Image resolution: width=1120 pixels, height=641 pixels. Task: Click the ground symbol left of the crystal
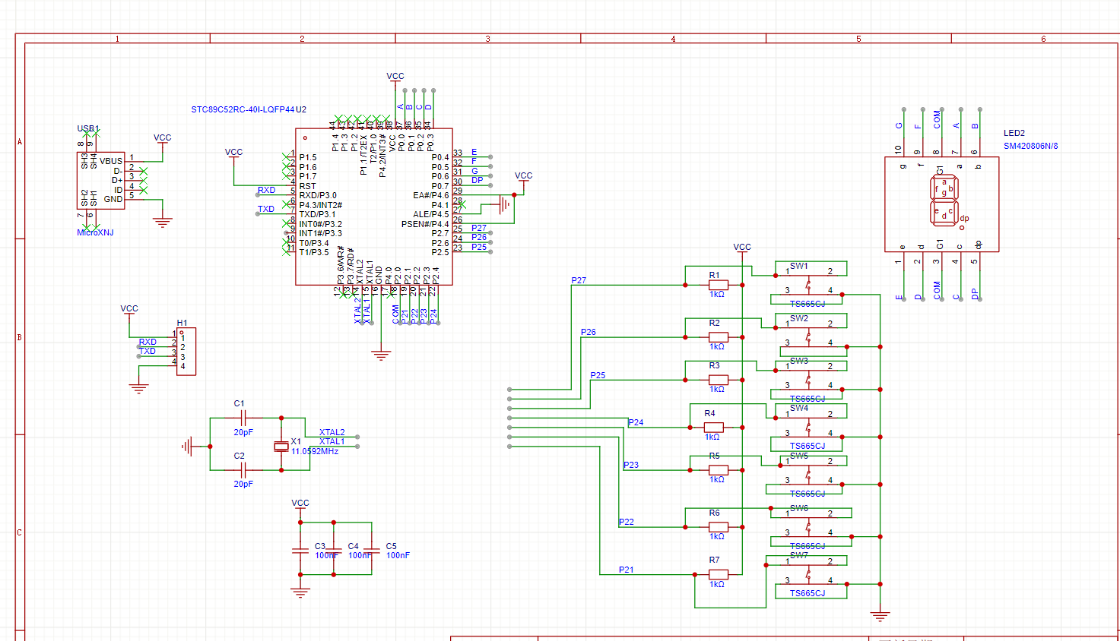click(188, 447)
